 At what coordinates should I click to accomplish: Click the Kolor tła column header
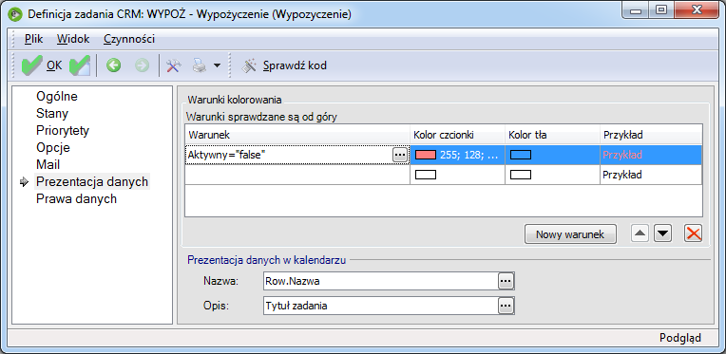tap(552, 135)
